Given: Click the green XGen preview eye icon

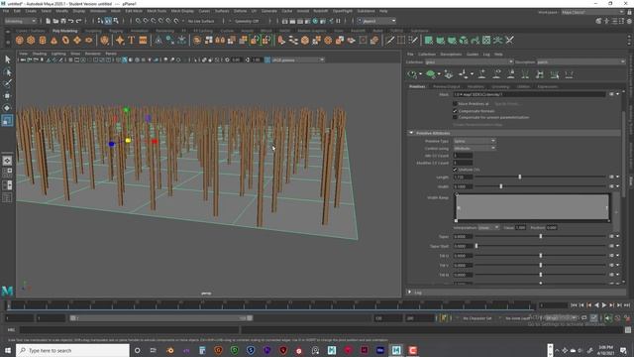Looking at the screenshot, I should tap(430, 74).
